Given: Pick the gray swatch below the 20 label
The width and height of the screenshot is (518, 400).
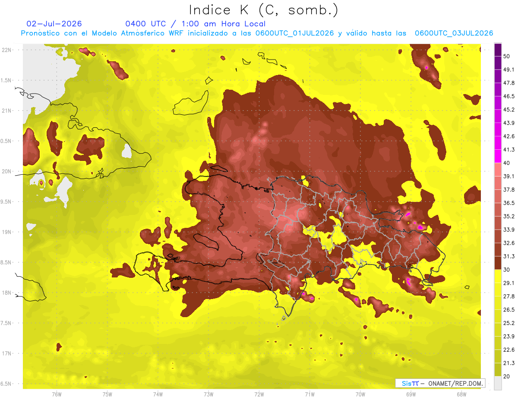Looking at the screenshot, I should click(x=498, y=383).
